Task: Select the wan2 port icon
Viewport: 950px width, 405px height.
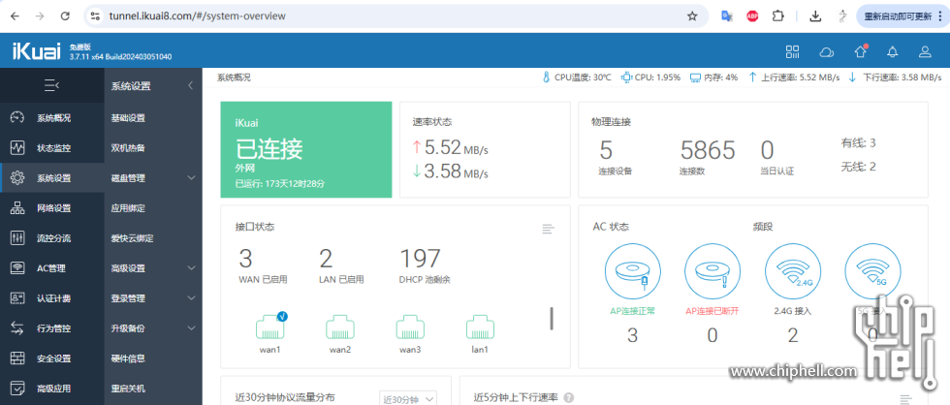Action: pyautogui.click(x=340, y=327)
